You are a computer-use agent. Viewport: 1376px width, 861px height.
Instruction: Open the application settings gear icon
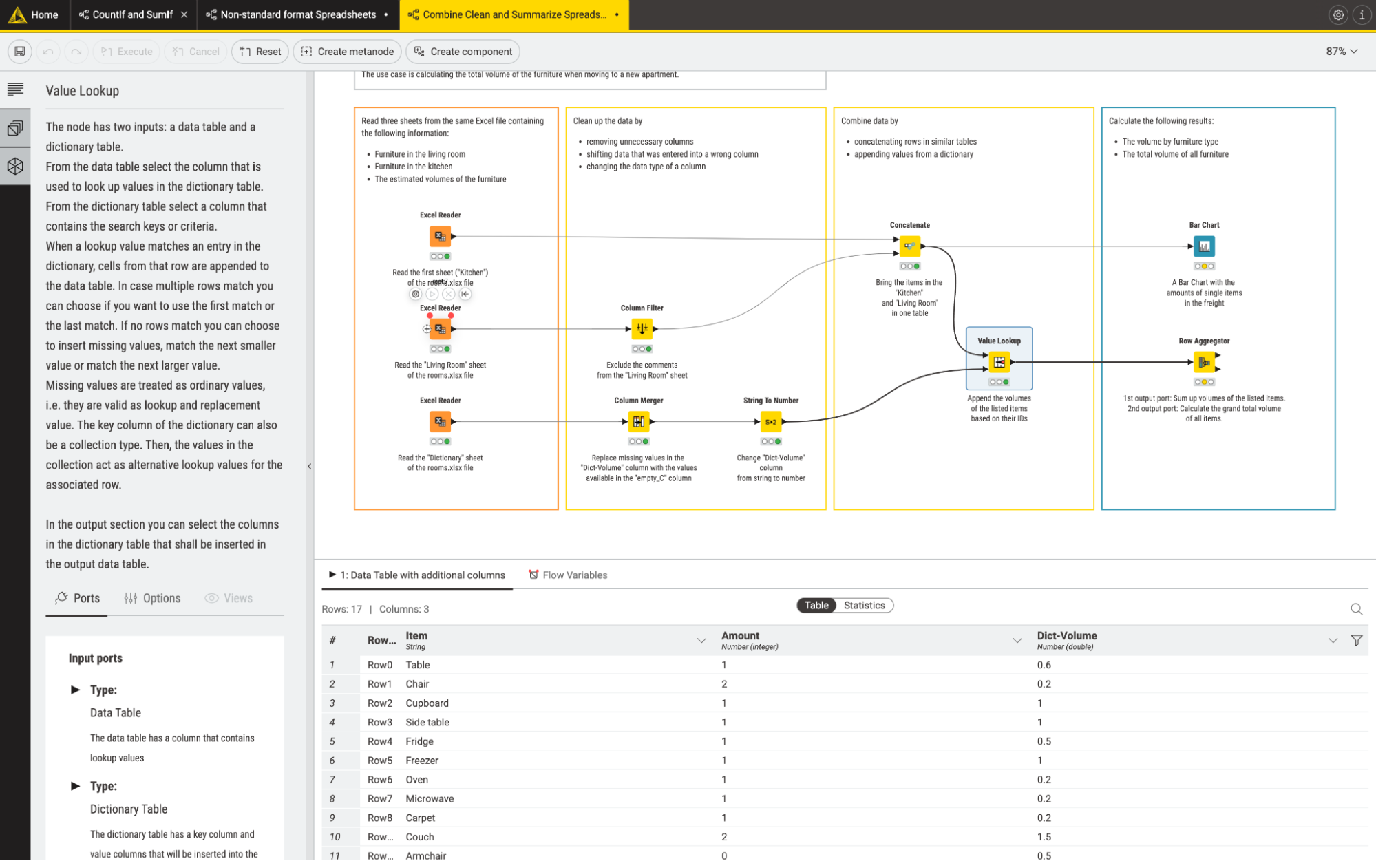1338,14
